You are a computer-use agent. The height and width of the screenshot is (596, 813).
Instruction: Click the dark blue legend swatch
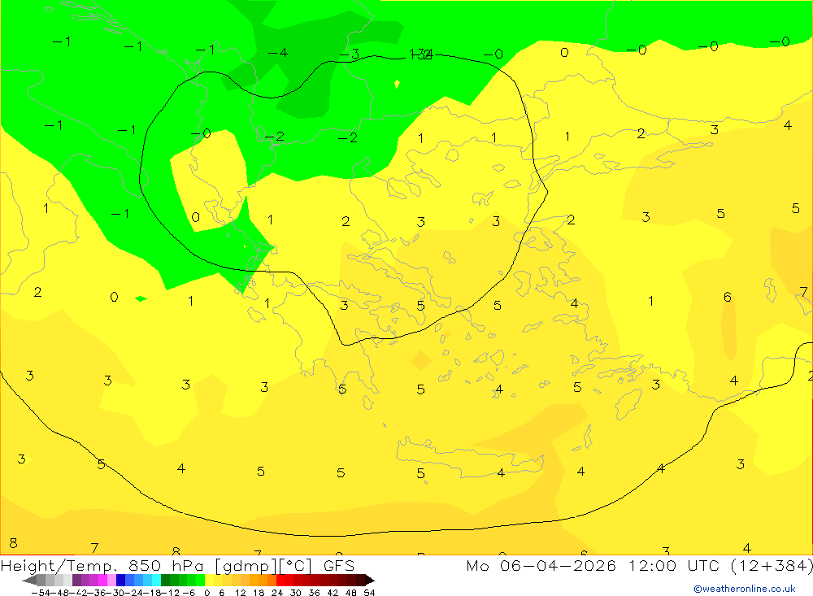(x=120, y=580)
